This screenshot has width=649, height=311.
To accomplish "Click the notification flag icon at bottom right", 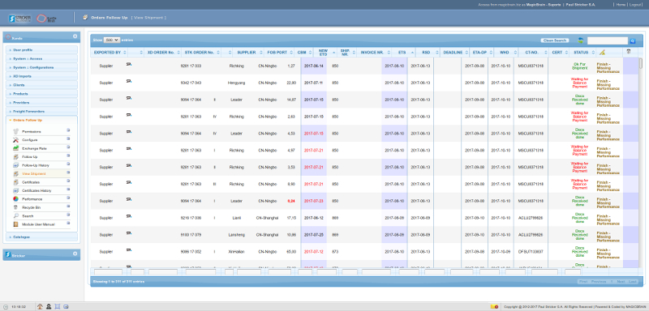I will click(x=494, y=307).
